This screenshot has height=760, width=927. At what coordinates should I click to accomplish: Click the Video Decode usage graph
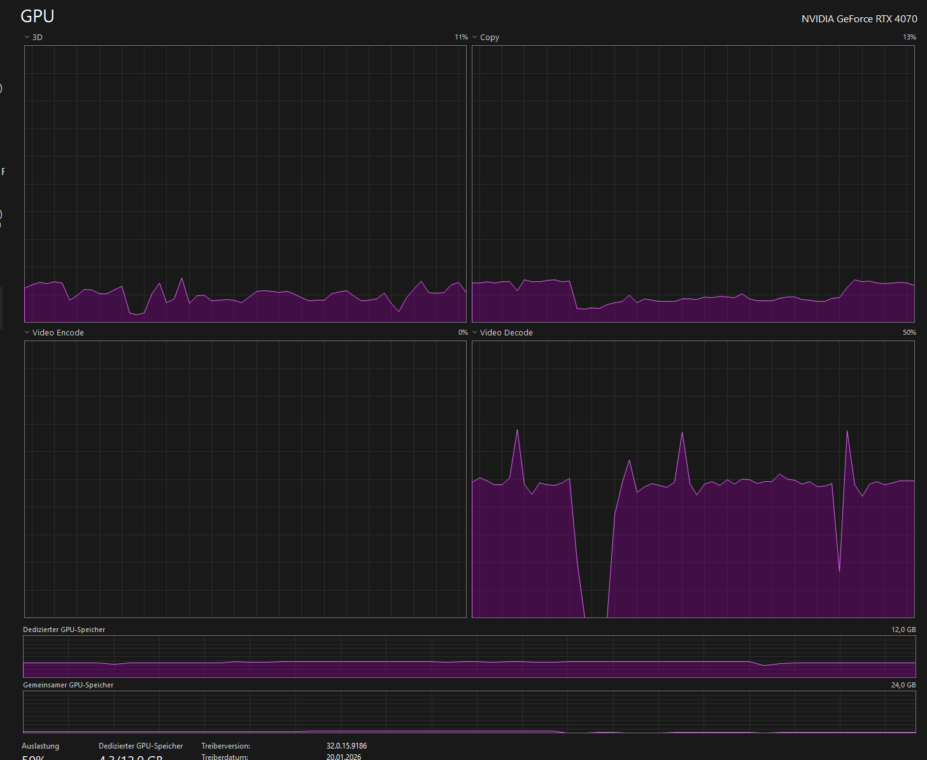coord(693,479)
